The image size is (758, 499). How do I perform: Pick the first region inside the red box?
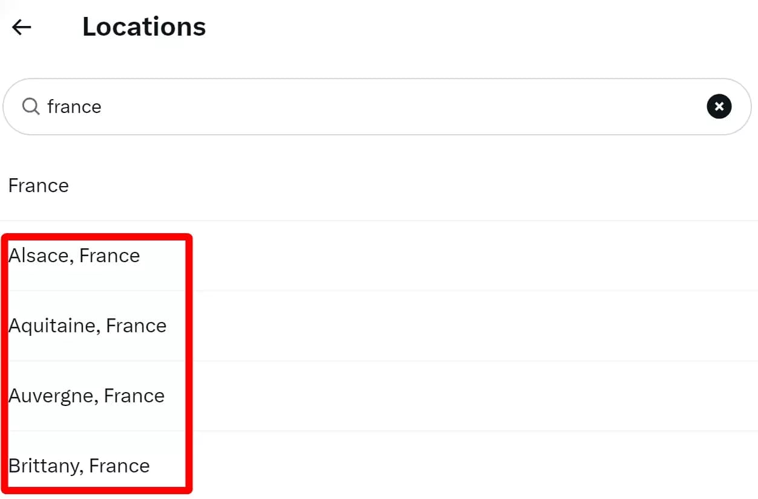click(x=74, y=255)
